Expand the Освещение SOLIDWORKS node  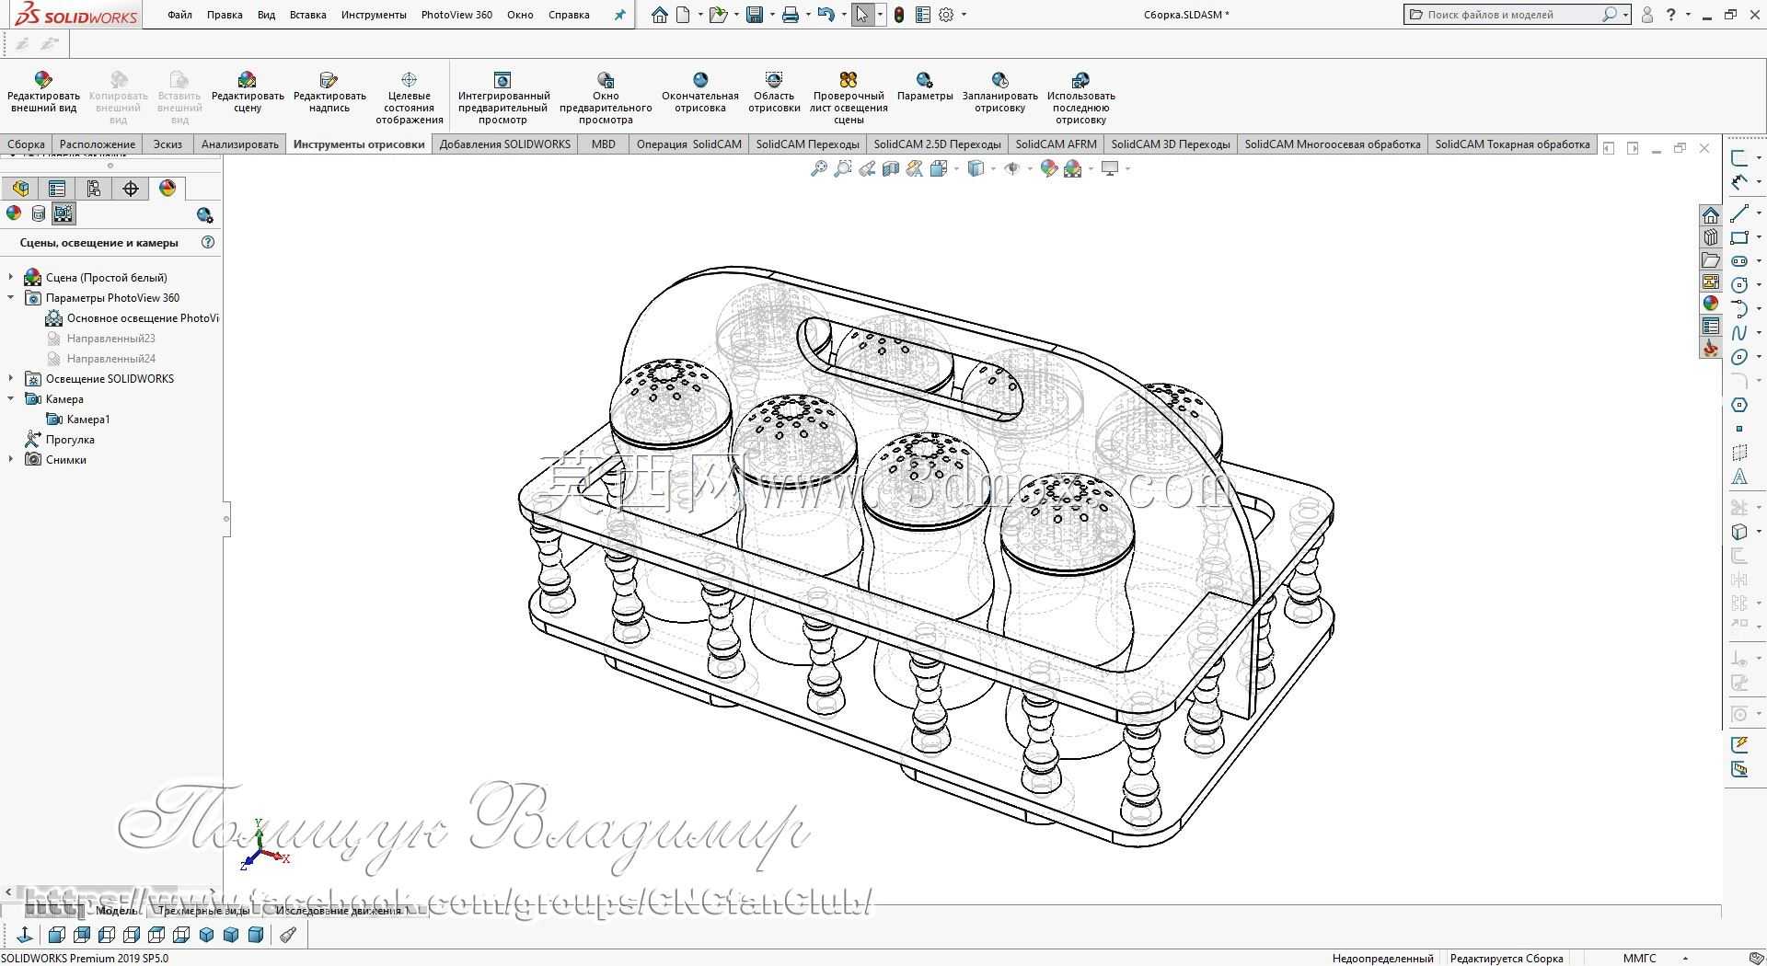(x=11, y=378)
